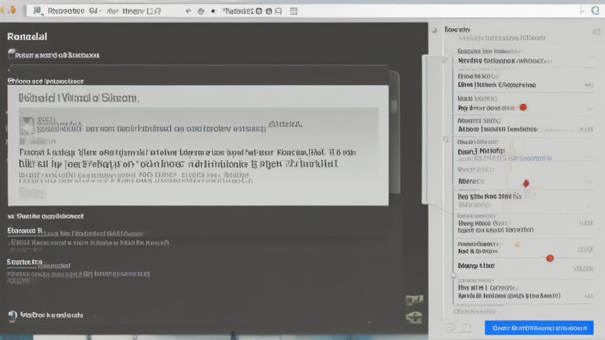The image size is (605, 340).
Task: Toggle the checkmark box left of the blue button
Action: click(466, 328)
